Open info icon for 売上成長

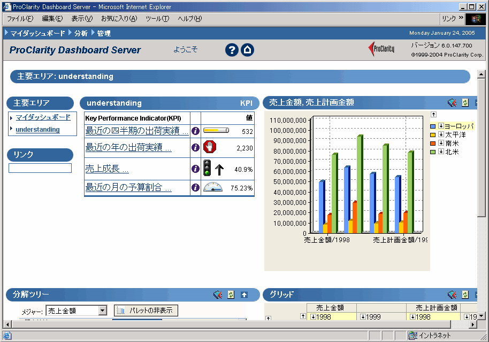pos(195,169)
